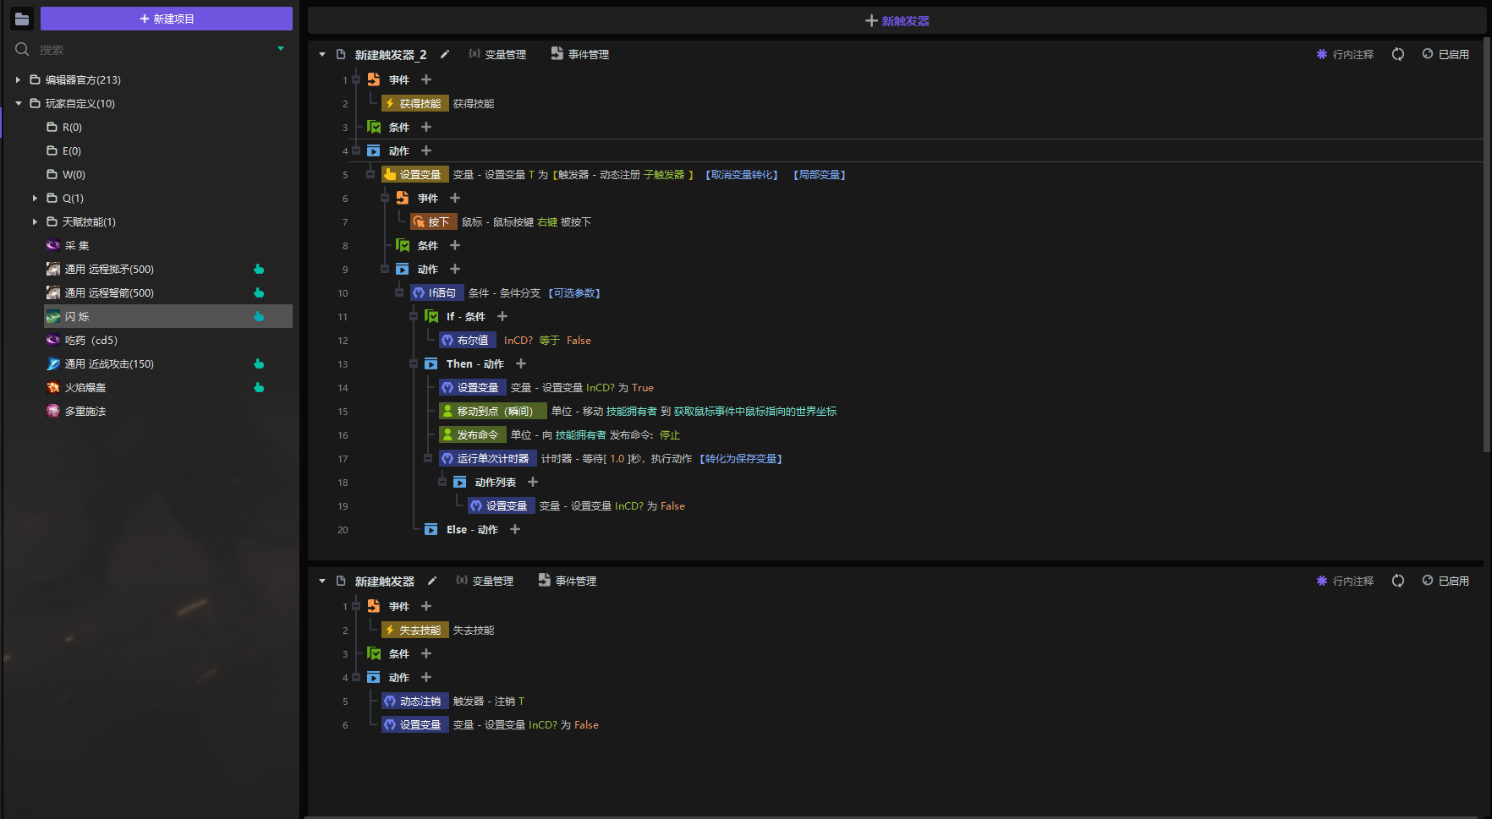Open the search filter dropdown arrow

[x=281, y=49]
